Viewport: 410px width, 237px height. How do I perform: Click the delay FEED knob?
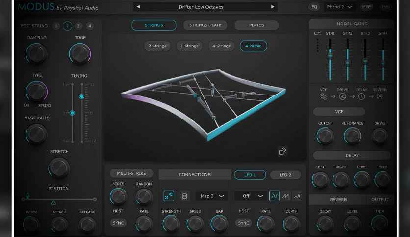tap(383, 180)
